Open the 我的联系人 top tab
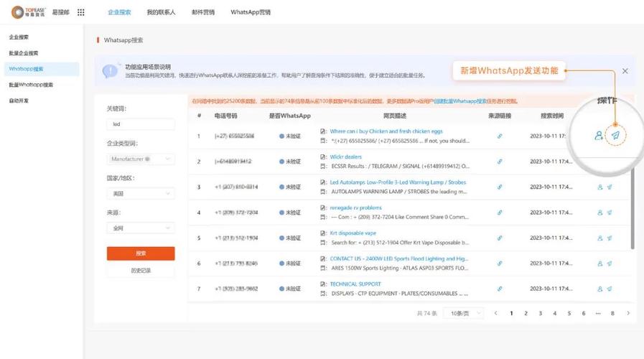This screenshot has width=644, height=359. [x=161, y=12]
